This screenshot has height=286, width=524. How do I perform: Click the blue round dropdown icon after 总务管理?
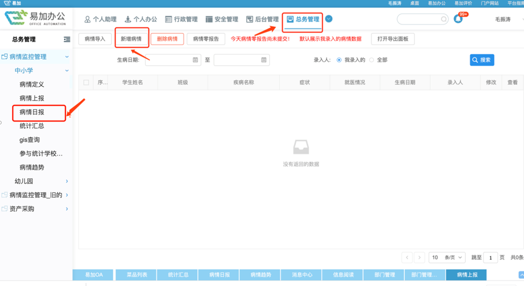tap(329, 19)
